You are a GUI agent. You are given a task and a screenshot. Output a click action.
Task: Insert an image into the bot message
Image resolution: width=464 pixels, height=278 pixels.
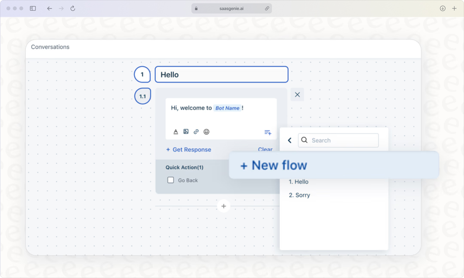(x=186, y=131)
